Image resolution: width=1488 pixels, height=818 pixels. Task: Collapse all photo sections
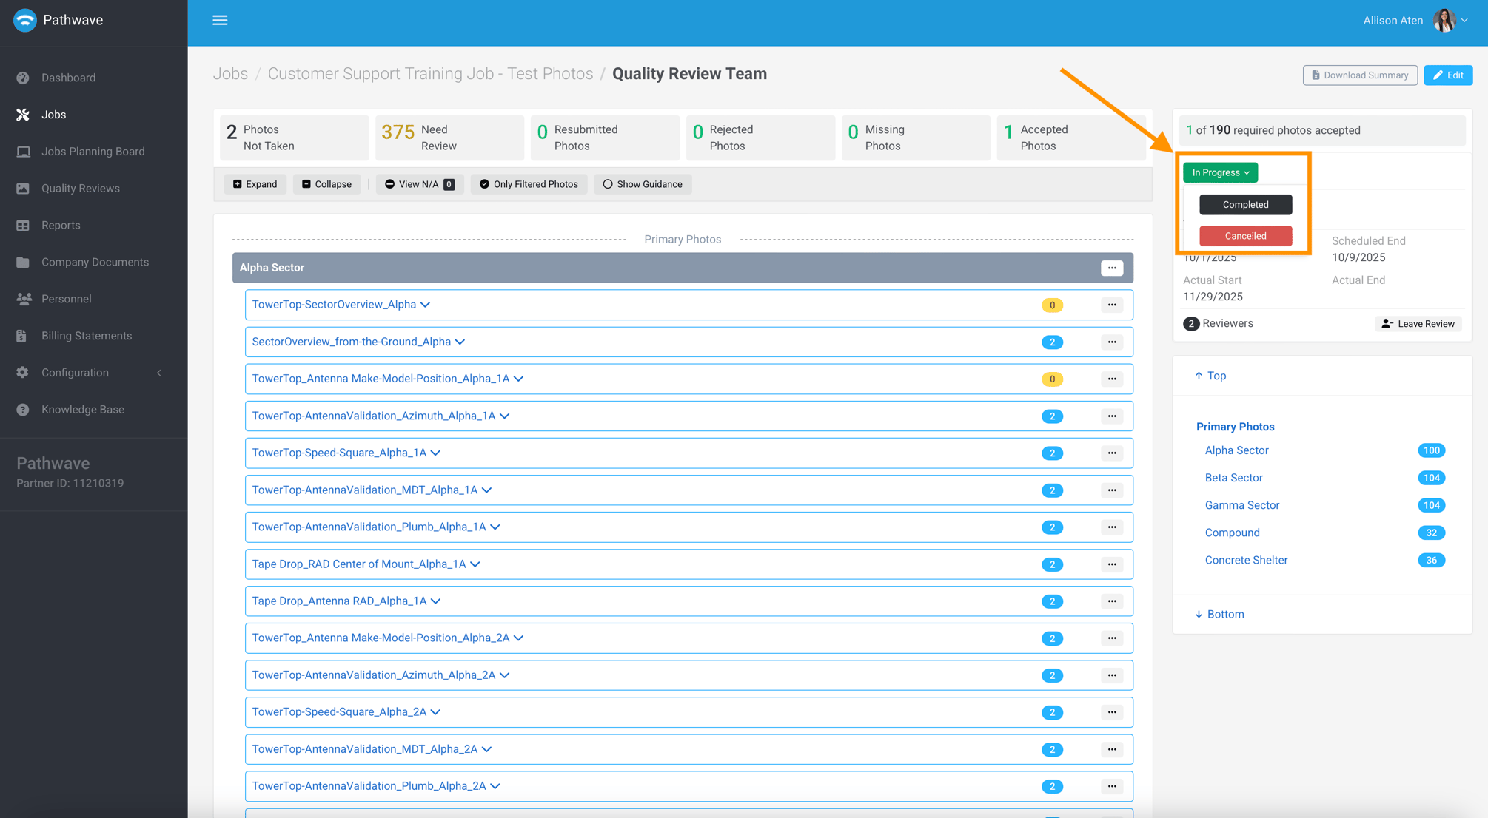326,184
